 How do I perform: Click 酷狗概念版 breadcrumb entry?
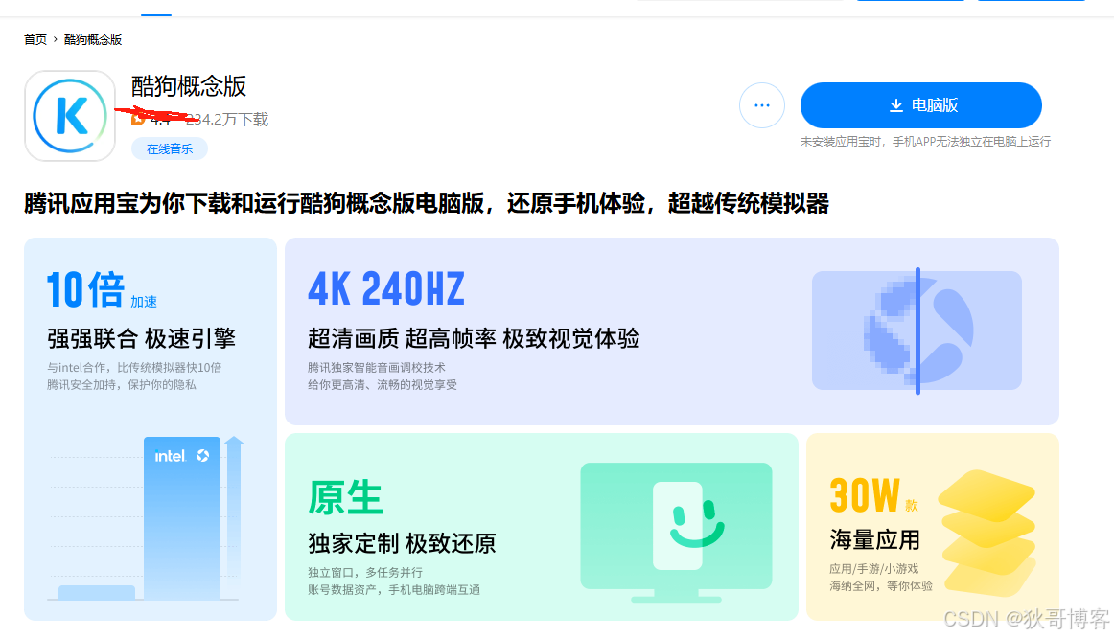(x=93, y=39)
